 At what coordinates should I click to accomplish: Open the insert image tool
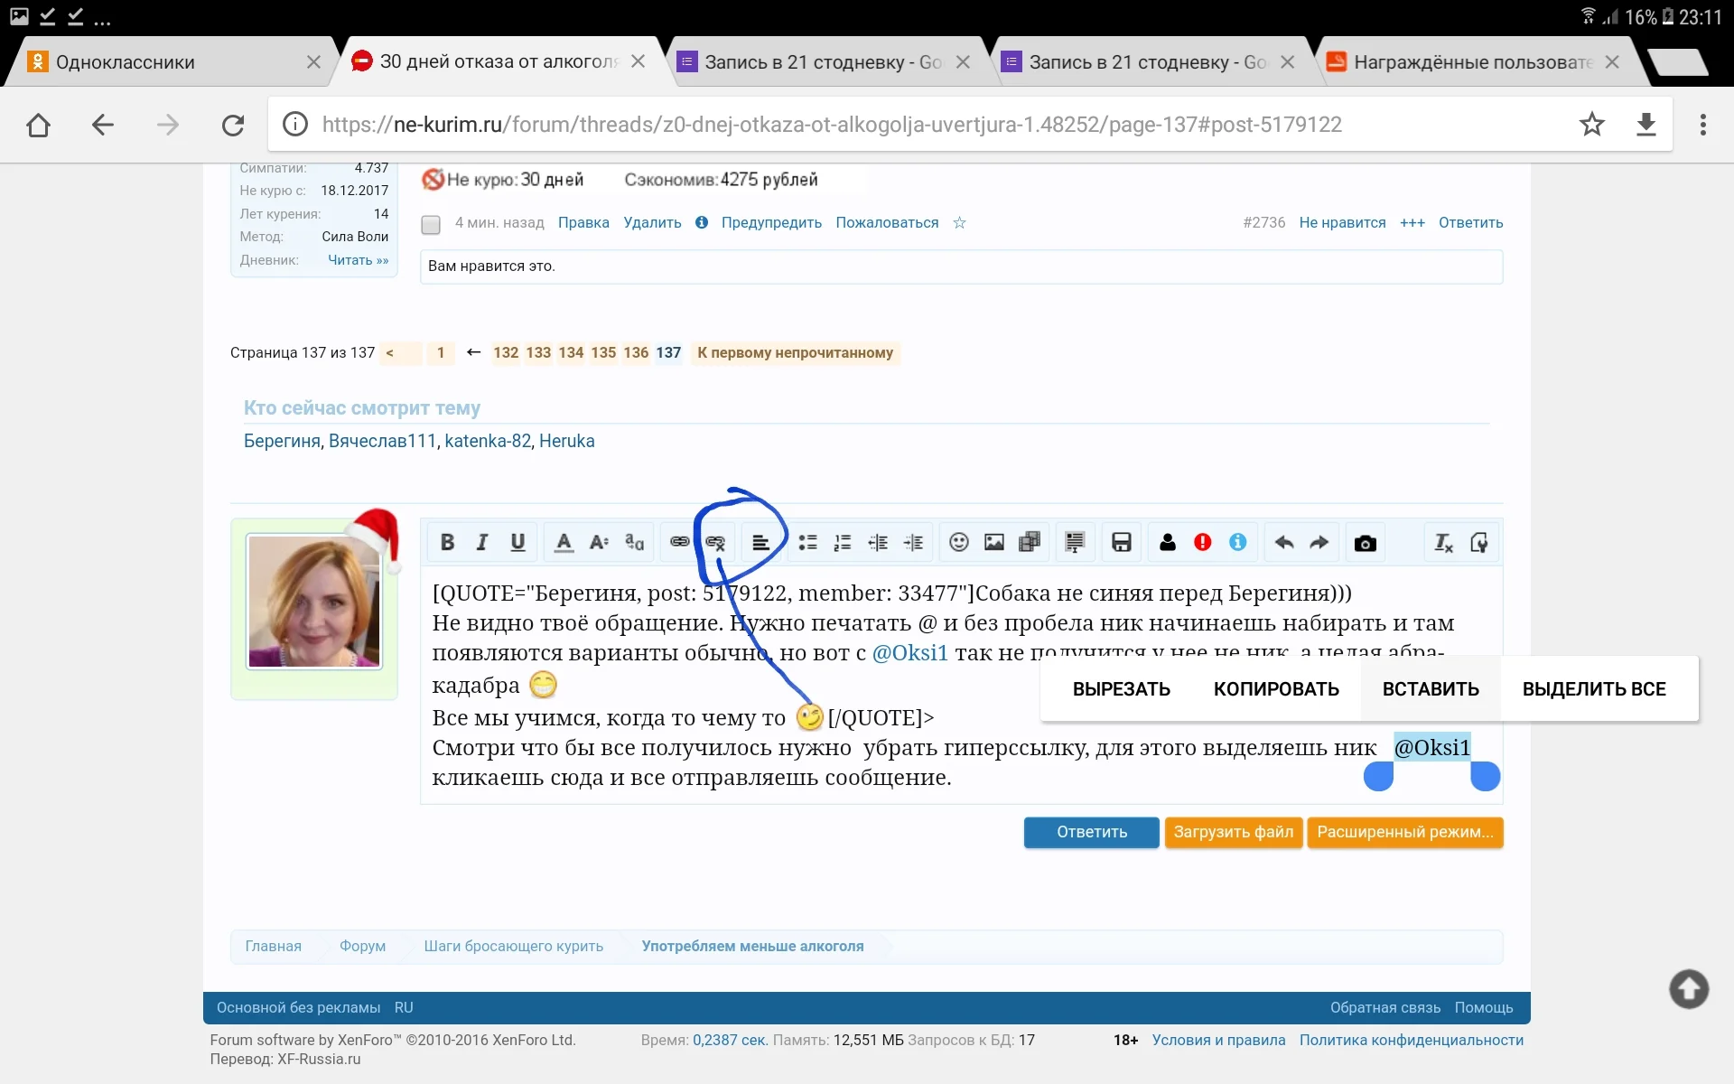[x=994, y=542]
